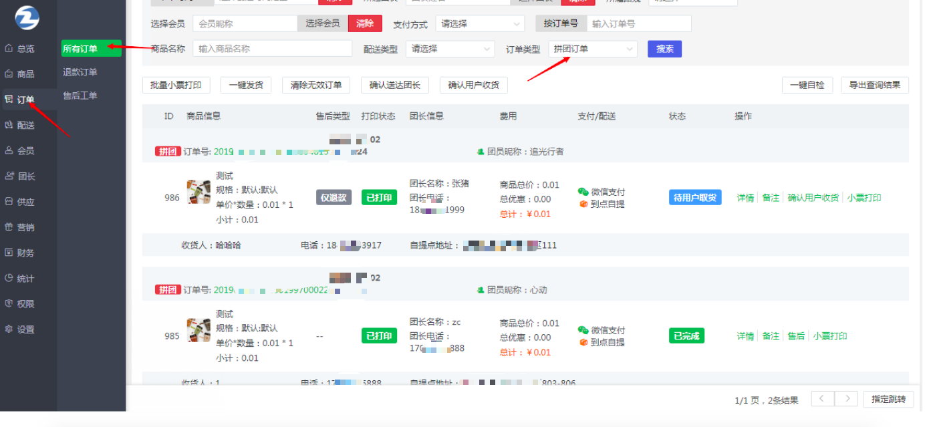Open the 会员 members section
Screen dimensions: 927x427
(x=20, y=150)
